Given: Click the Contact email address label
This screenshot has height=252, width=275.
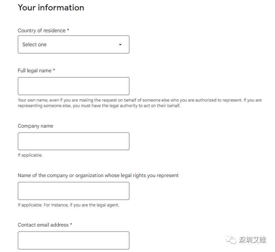Looking at the screenshot, I should click(x=43, y=225).
